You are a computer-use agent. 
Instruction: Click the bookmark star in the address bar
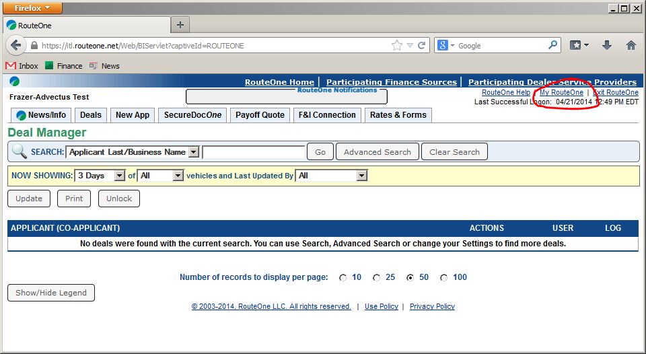tap(397, 45)
